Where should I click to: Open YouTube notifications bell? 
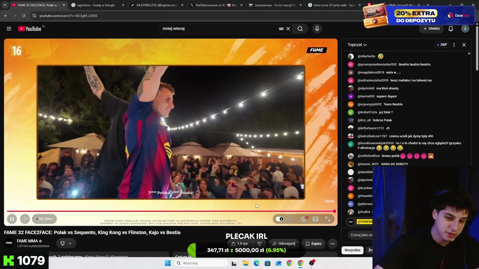[451, 29]
